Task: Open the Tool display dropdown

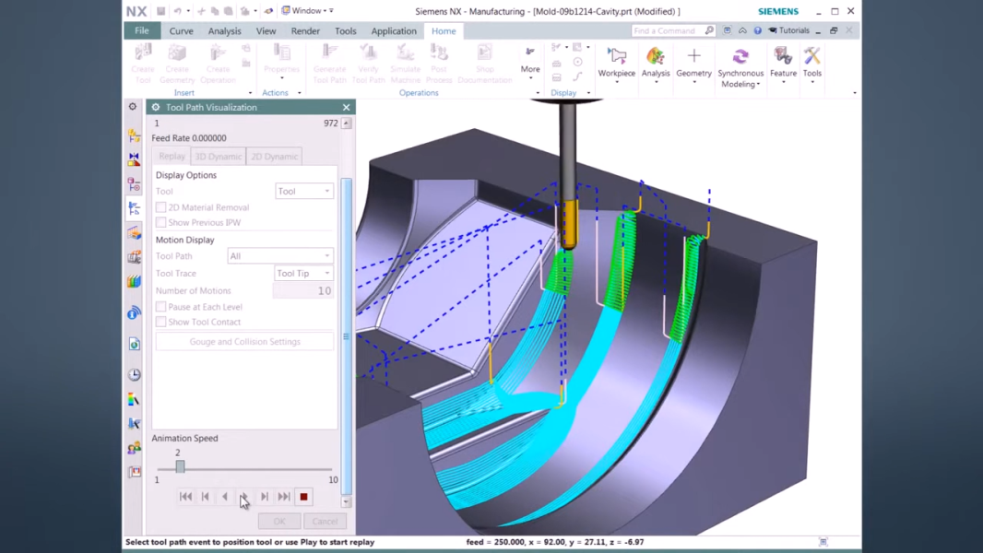Action: point(304,191)
